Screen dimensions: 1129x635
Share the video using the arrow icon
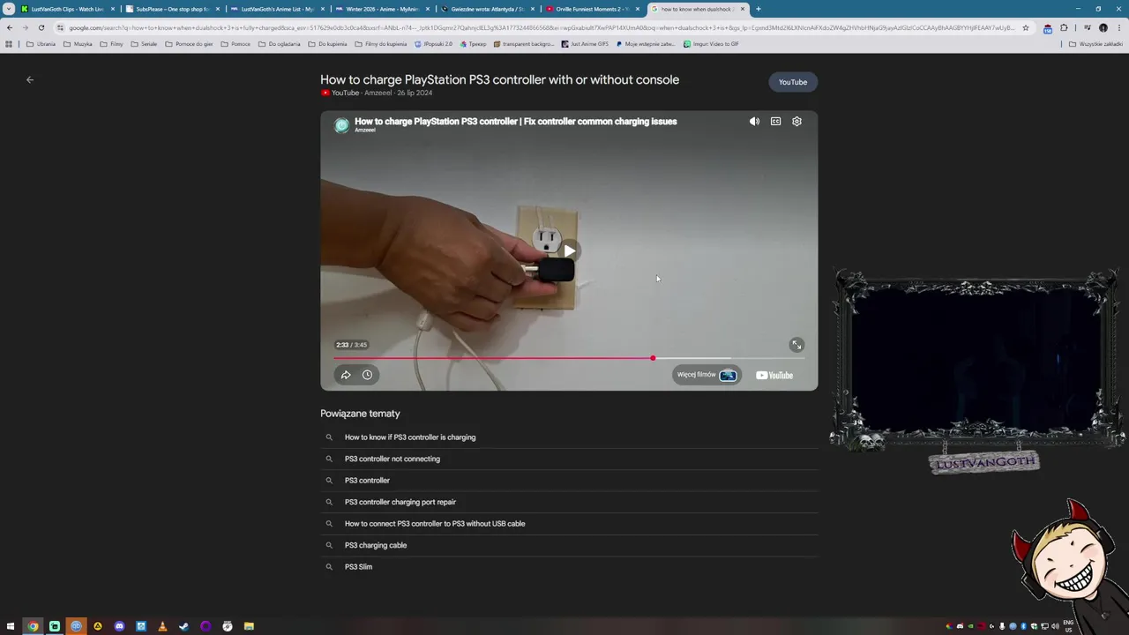[x=346, y=375]
